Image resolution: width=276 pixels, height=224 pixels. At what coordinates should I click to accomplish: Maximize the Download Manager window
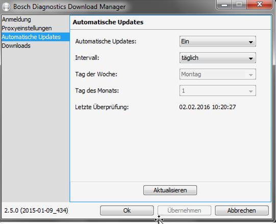tap(239, 5)
